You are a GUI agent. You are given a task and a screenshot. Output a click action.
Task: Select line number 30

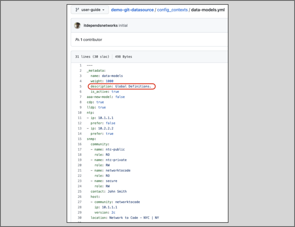pyautogui.click(x=80, y=217)
